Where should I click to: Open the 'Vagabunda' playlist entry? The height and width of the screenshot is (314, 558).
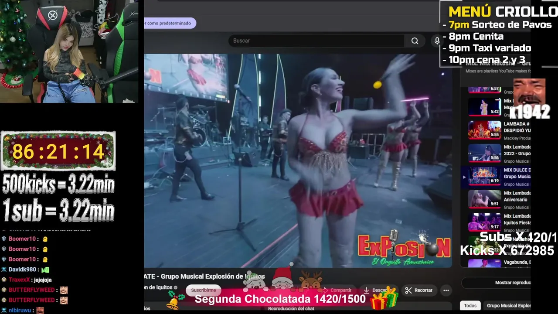click(x=499, y=263)
